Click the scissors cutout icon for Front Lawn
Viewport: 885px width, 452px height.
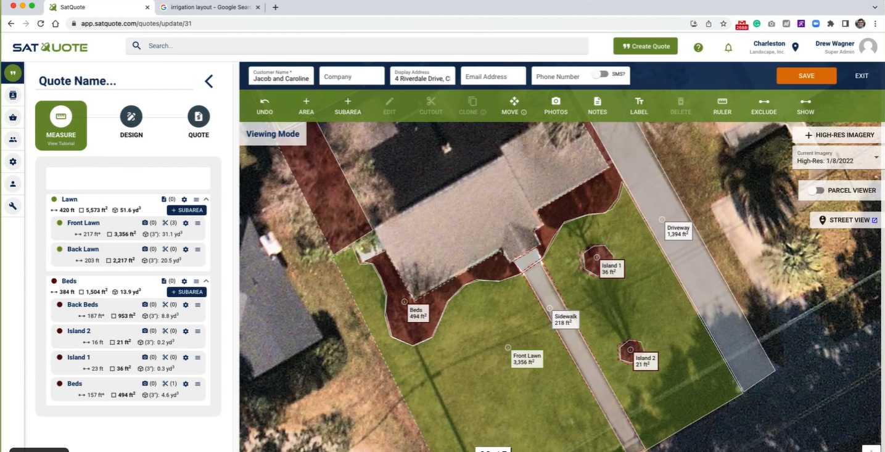pos(165,223)
